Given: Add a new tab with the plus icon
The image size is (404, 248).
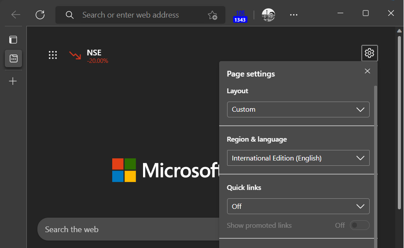Looking at the screenshot, I should coord(13,81).
